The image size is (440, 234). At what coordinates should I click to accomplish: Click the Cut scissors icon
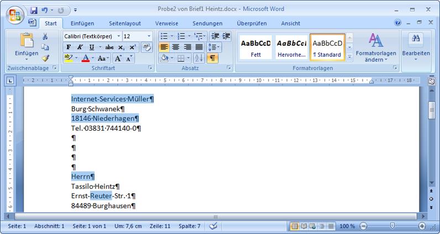(x=45, y=36)
